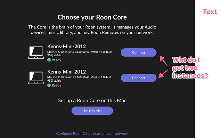Click the pink Text label at top right
The width and height of the screenshot is (221, 138).
pyautogui.click(x=210, y=12)
